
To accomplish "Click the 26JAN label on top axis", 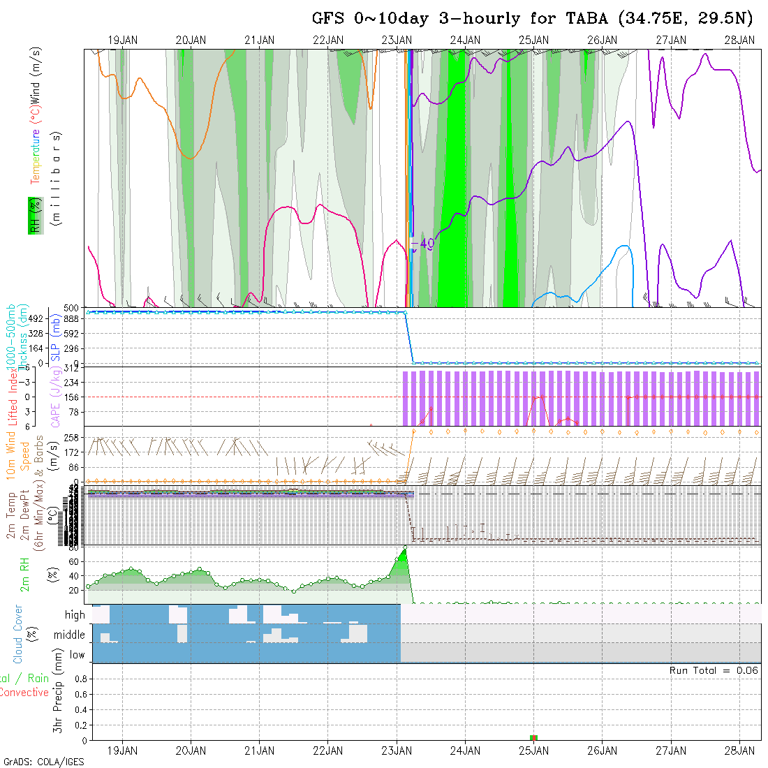I will (x=602, y=40).
